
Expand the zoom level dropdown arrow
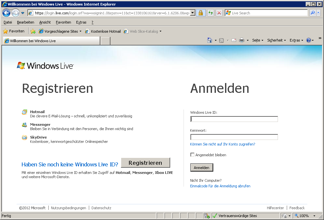[x=315, y=216]
